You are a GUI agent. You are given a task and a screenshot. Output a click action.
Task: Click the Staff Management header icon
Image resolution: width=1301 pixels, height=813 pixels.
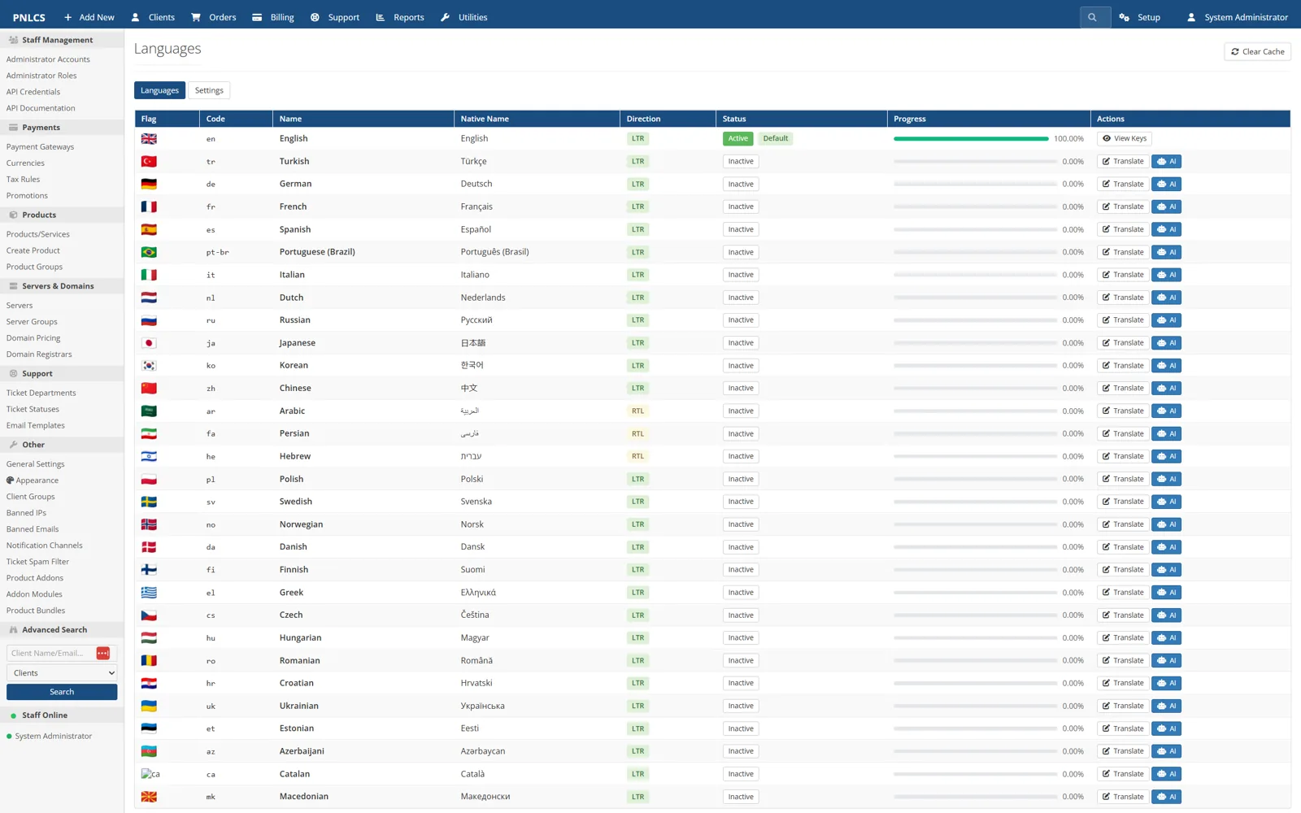[13, 40]
